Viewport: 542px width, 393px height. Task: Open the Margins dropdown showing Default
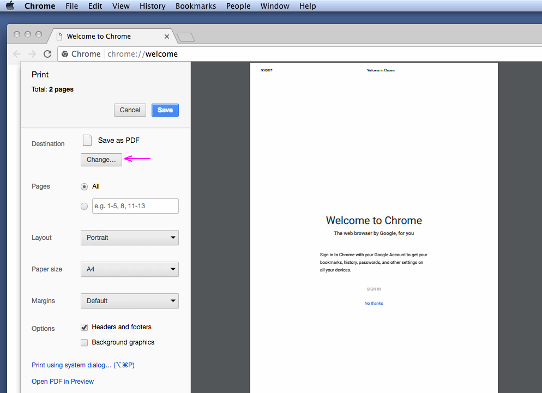click(129, 301)
